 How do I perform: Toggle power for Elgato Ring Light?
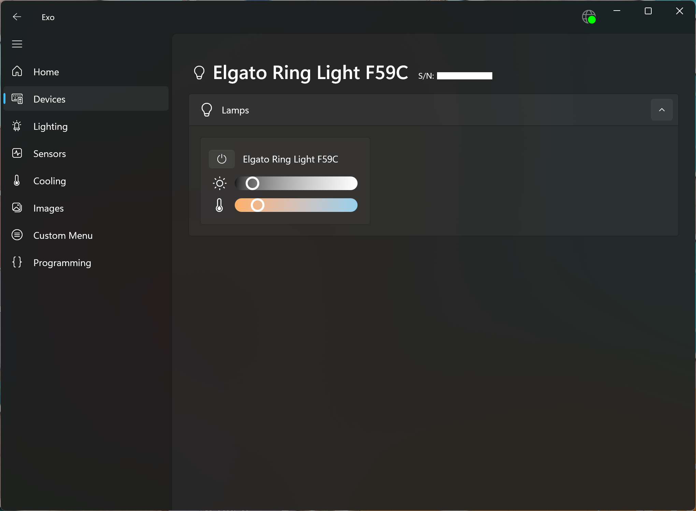[x=222, y=159]
